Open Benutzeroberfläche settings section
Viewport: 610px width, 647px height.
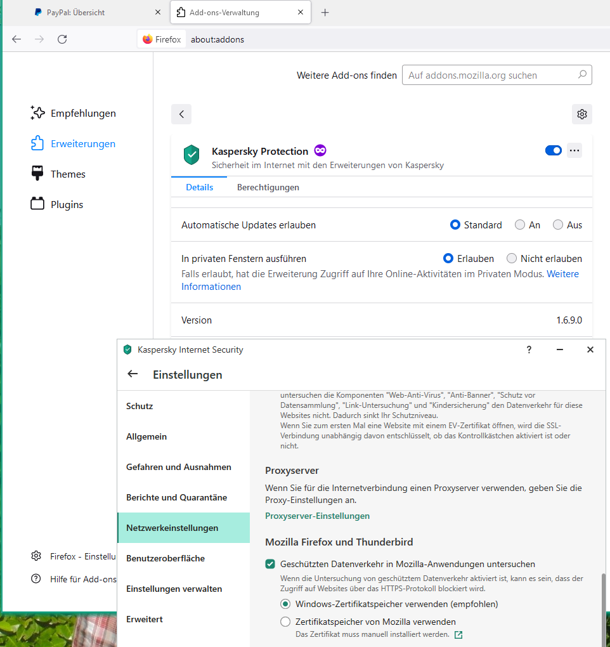pos(183,558)
